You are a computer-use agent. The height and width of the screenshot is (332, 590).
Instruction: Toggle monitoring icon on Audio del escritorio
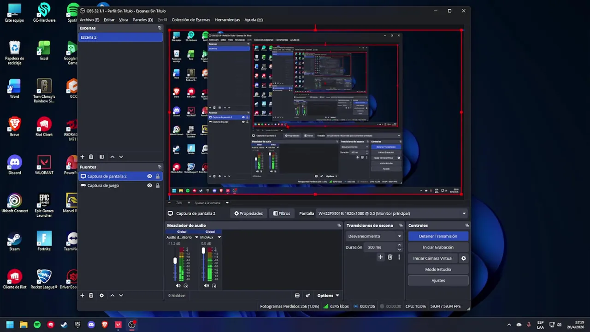point(186,286)
